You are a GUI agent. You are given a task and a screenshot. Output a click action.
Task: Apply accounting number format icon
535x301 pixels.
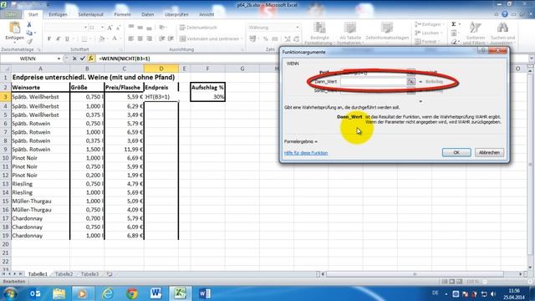[252, 39]
